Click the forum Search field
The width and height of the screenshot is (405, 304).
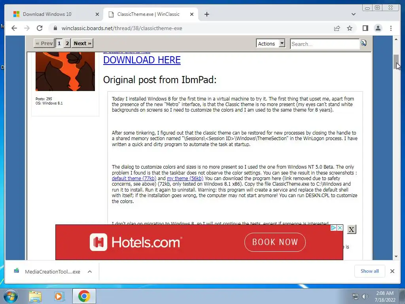(325, 44)
